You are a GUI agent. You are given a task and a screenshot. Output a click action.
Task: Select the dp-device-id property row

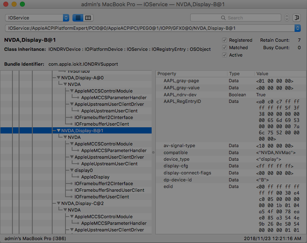tap(231, 180)
